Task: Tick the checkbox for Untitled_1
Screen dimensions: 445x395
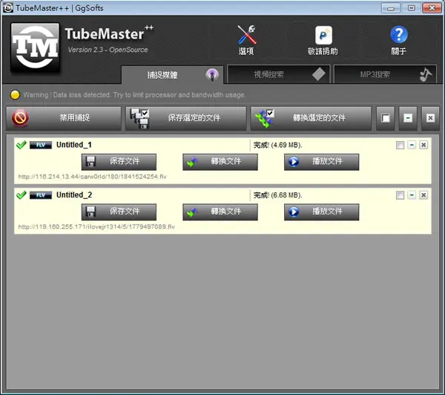Action: tap(400, 145)
